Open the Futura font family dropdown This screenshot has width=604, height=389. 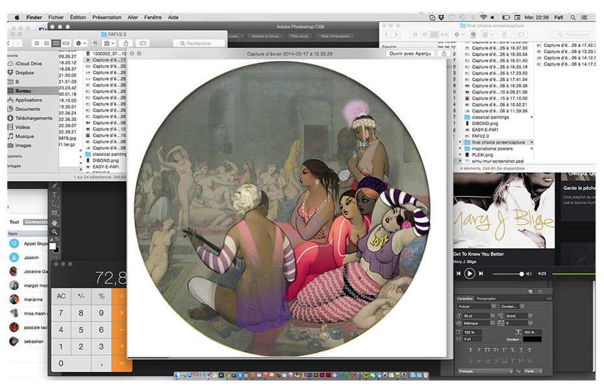494,307
